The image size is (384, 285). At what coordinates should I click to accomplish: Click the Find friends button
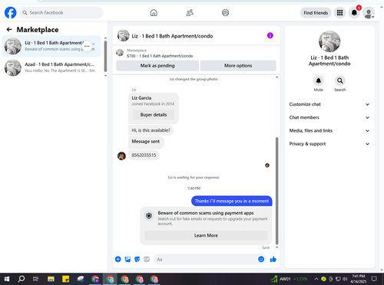pyautogui.click(x=316, y=13)
